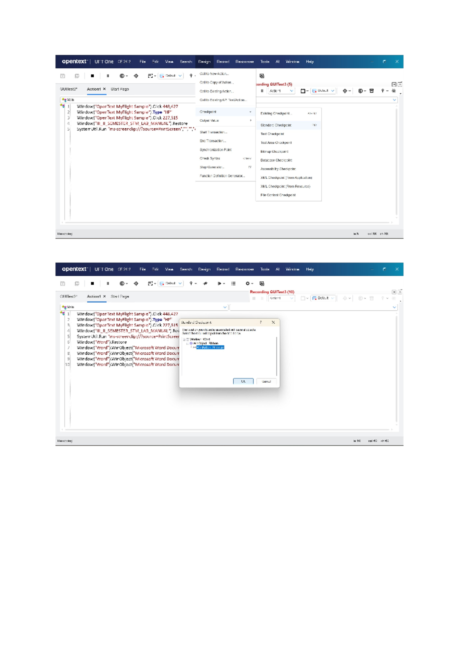The height and width of the screenshot is (649, 459).
Task: Click the Save icon in lower screenshot toolbar
Action: [x=63, y=284]
